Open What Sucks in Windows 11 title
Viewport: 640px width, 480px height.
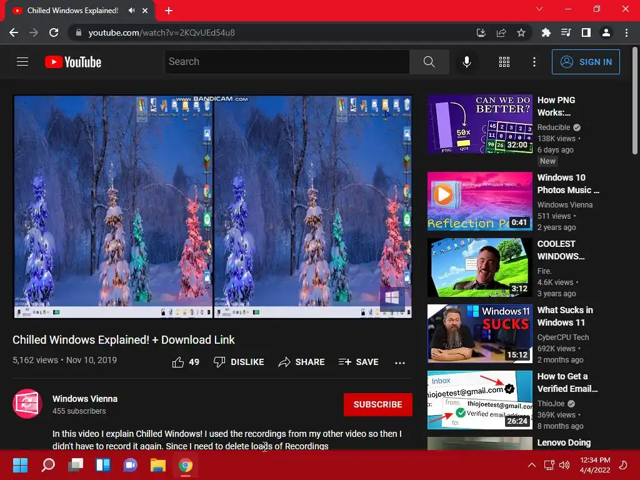coord(565,316)
